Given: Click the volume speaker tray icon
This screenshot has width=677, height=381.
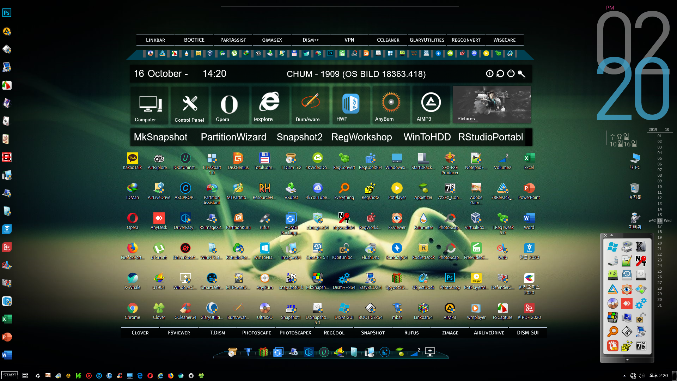Looking at the screenshot, I should [641, 376].
